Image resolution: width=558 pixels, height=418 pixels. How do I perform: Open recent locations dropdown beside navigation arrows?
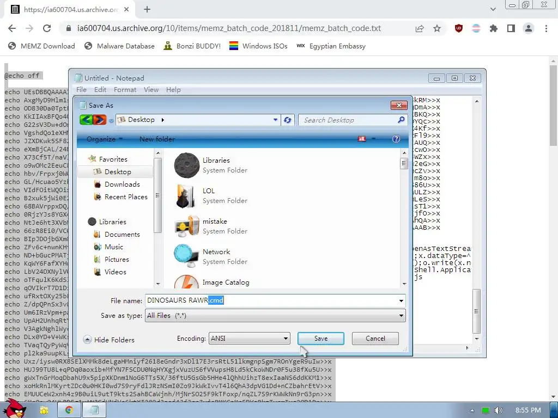[x=111, y=120]
